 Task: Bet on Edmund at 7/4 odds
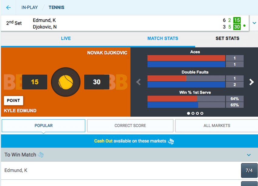249,170
